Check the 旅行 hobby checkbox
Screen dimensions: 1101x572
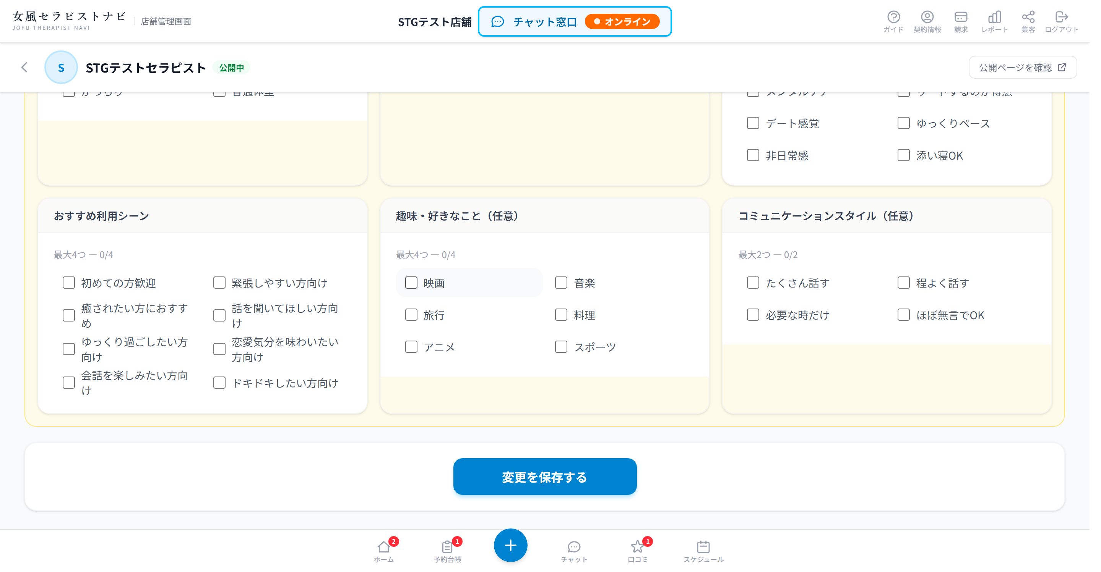tap(416, 318)
